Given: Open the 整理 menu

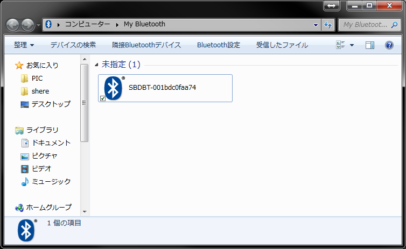Looking at the screenshot, I should point(24,45).
